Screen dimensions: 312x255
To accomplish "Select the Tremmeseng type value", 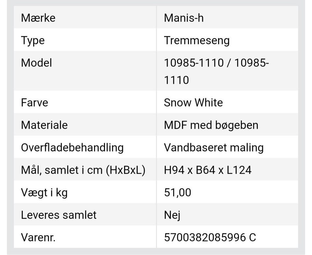I will pos(197,41).
